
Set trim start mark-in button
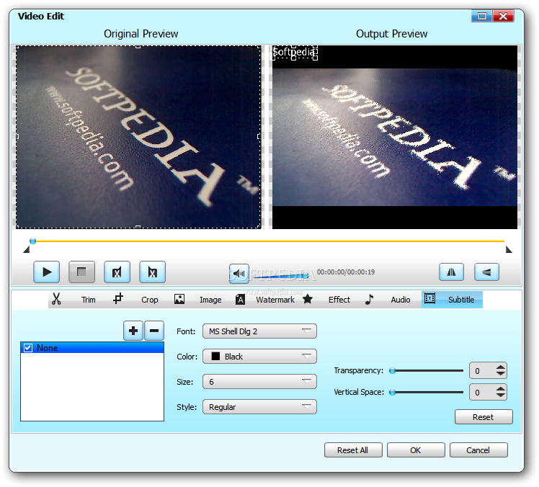tap(117, 272)
